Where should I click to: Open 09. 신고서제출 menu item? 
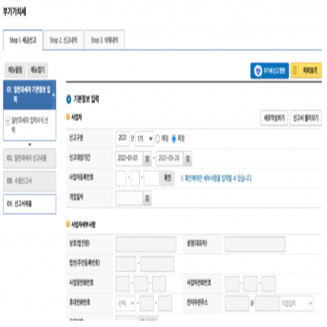point(29,204)
